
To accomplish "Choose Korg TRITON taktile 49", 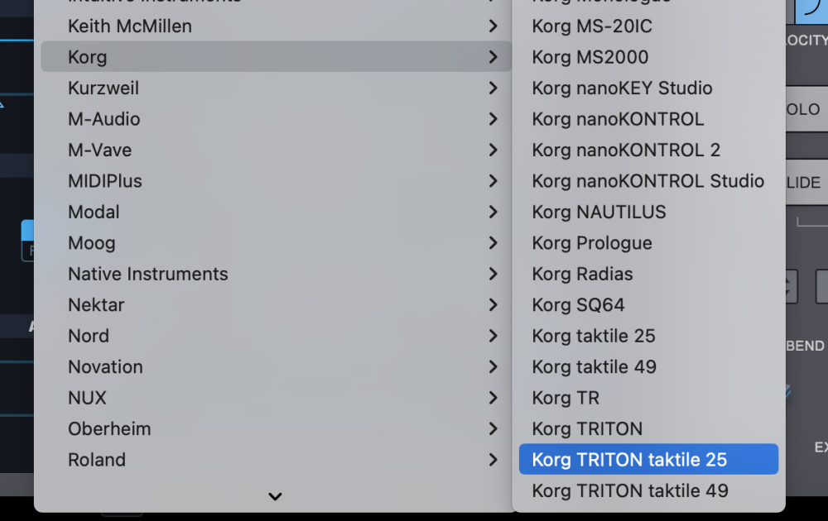I will click(x=630, y=491).
